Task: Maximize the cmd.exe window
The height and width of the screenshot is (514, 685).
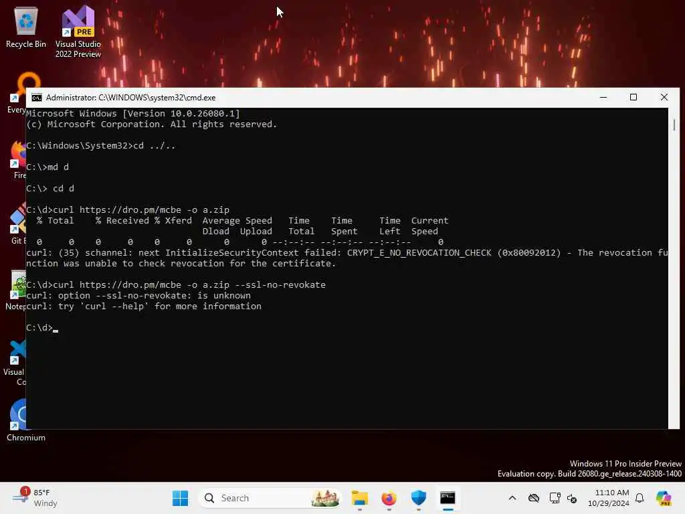Action: click(633, 98)
